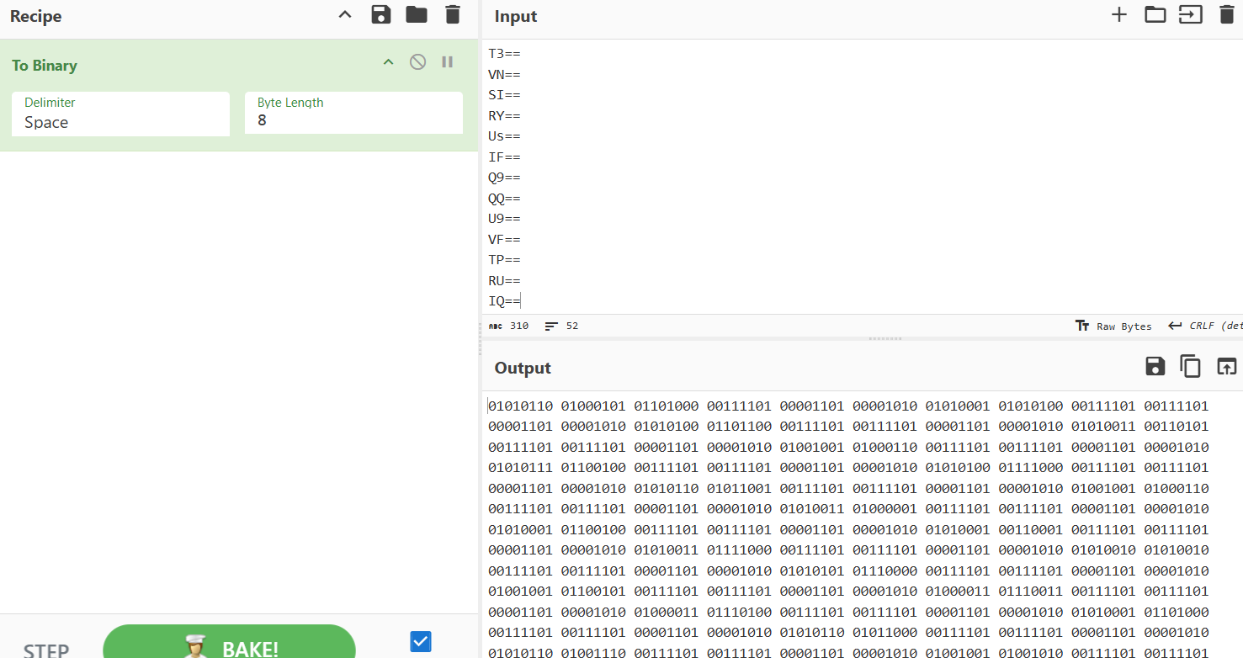Collapse the To Binary operation arguments
The image size is (1243, 658).
coord(388,62)
